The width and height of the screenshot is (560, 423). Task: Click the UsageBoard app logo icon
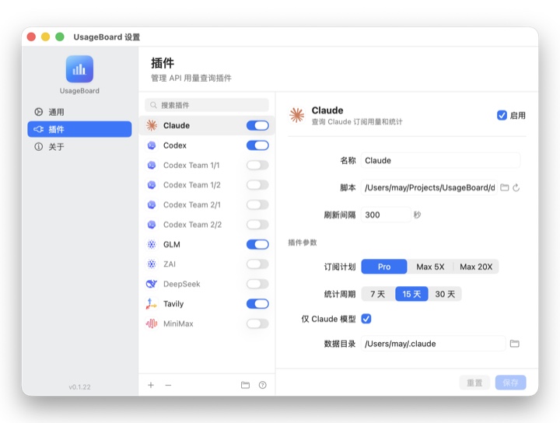pyautogui.click(x=79, y=69)
